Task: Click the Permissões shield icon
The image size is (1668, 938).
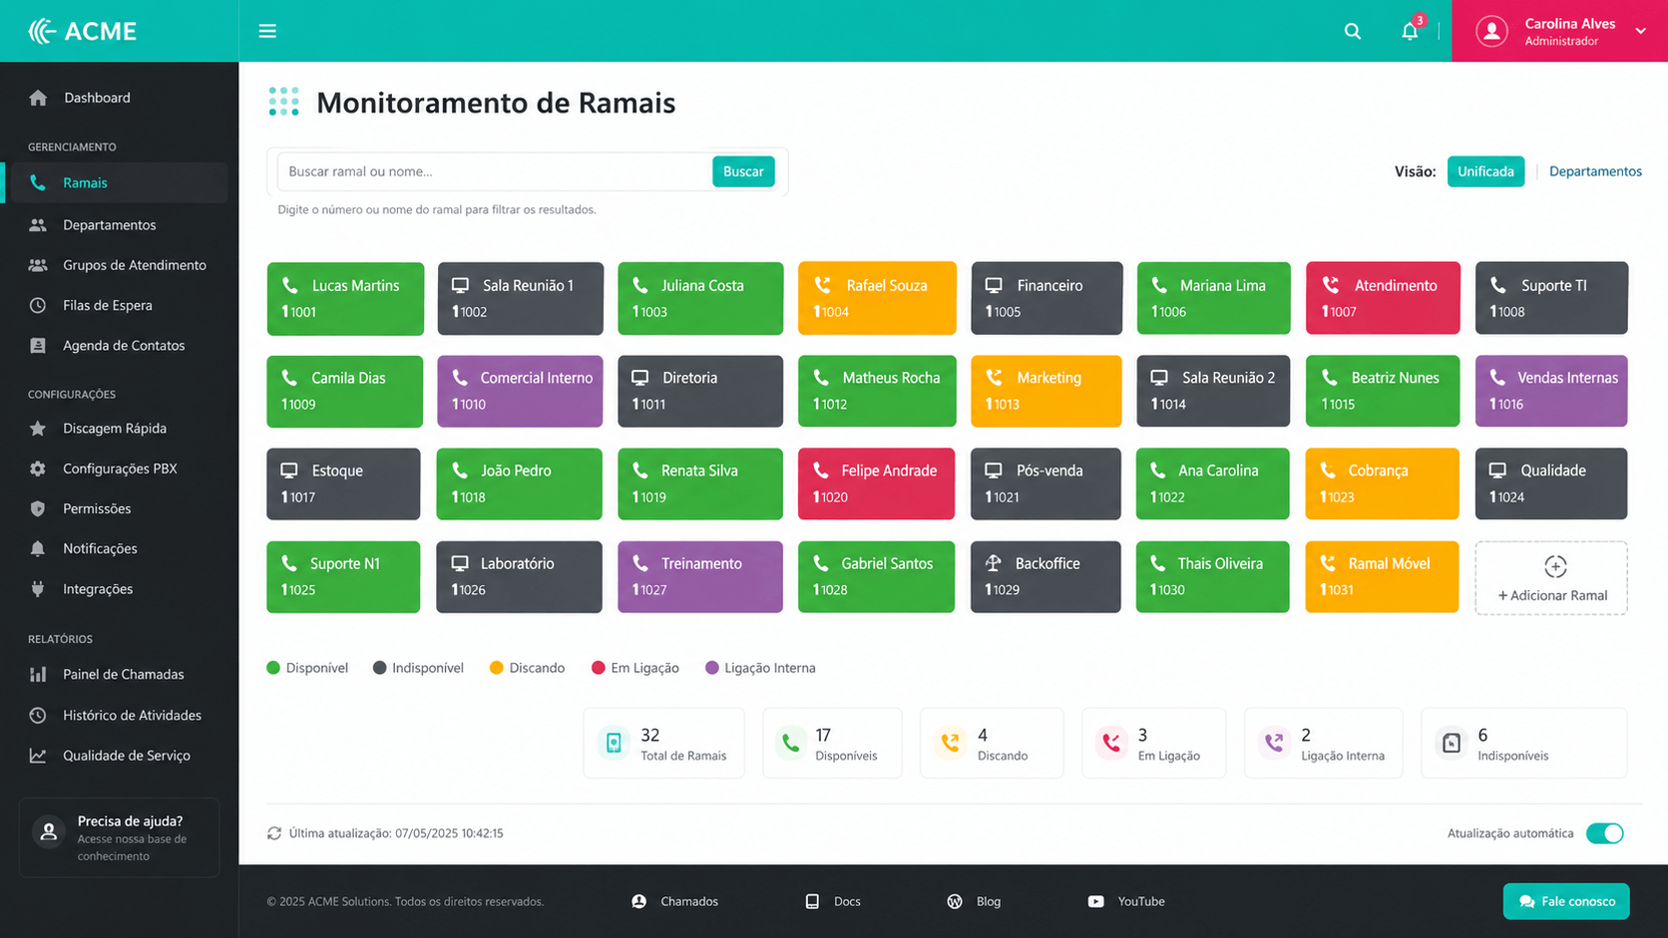Action: coord(38,508)
